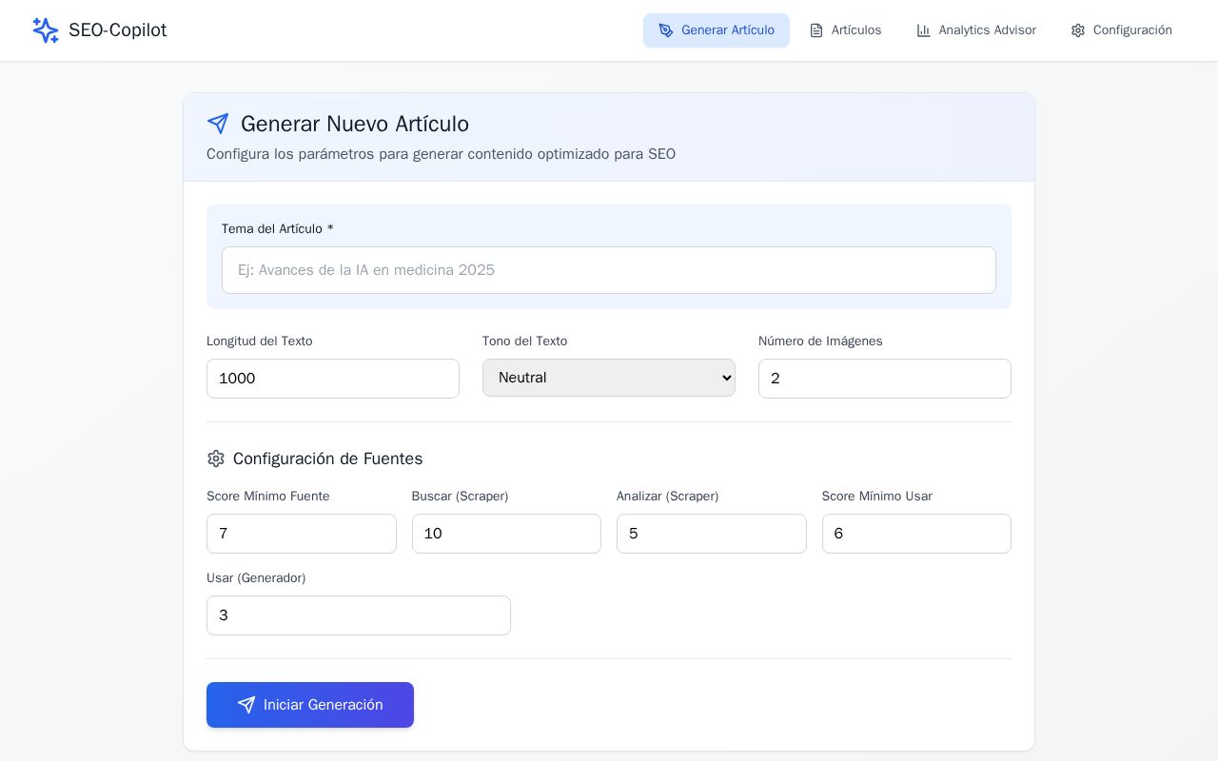
Task: Click the SEO-Copilot sparkle logo icon
Action: 46,30
